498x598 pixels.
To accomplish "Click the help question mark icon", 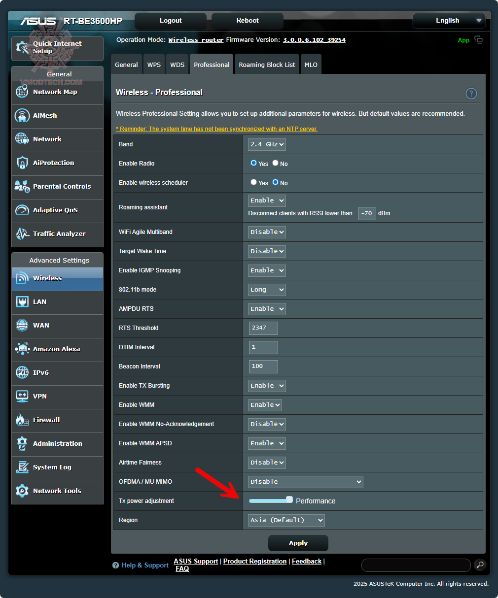I will coord(471,94).
